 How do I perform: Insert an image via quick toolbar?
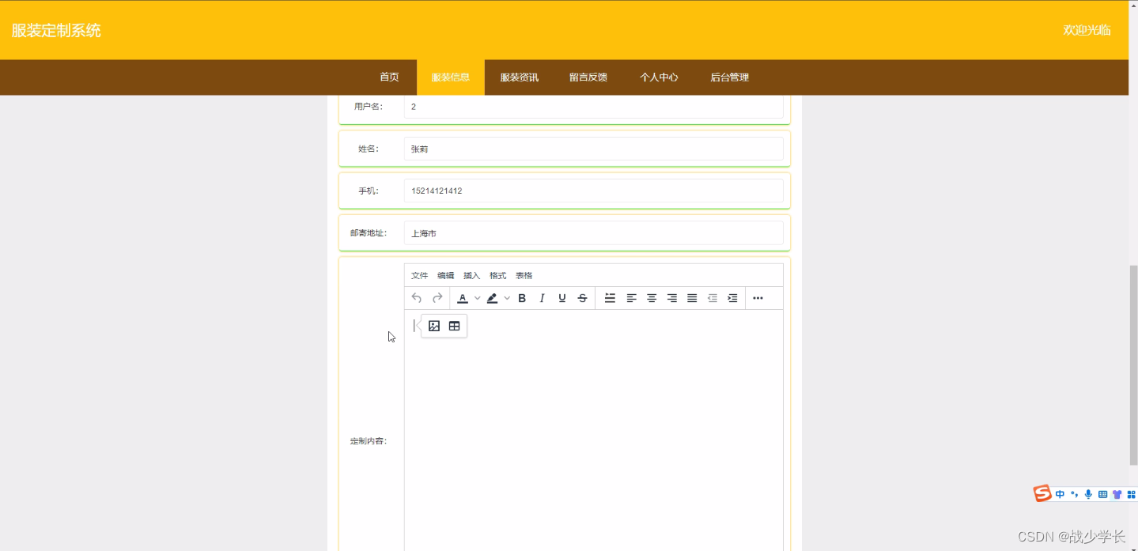coord(434,326)
